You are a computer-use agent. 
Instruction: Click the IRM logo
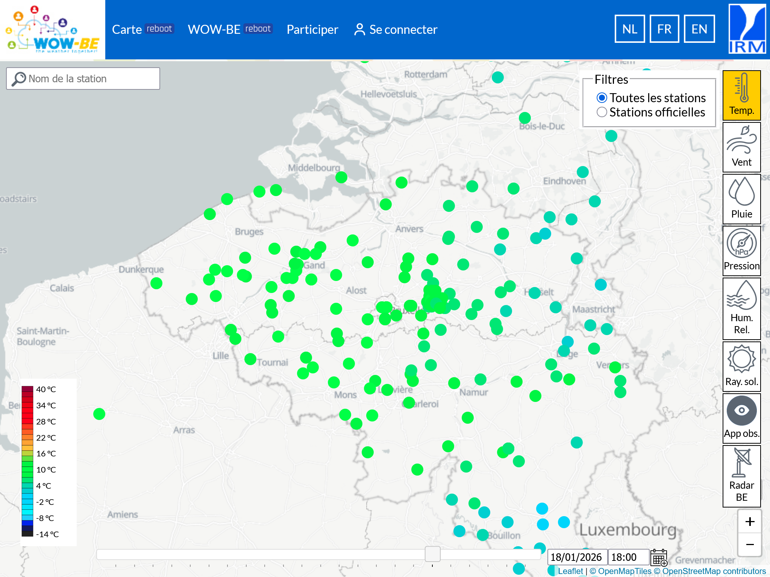point(747,29)
